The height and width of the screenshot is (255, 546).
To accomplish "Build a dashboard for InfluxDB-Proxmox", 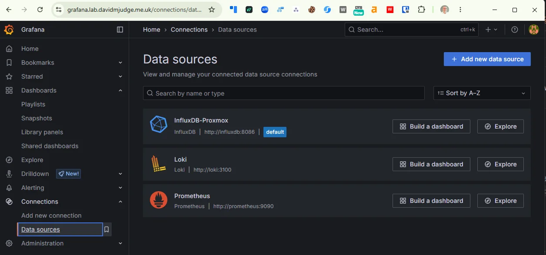I will (431, 126).
